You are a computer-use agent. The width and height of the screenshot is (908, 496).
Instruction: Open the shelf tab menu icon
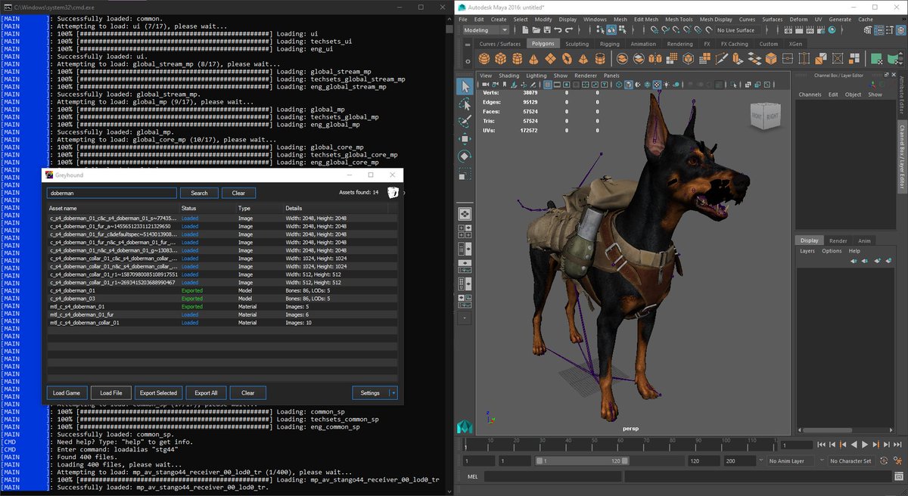[x=468, y=45]
